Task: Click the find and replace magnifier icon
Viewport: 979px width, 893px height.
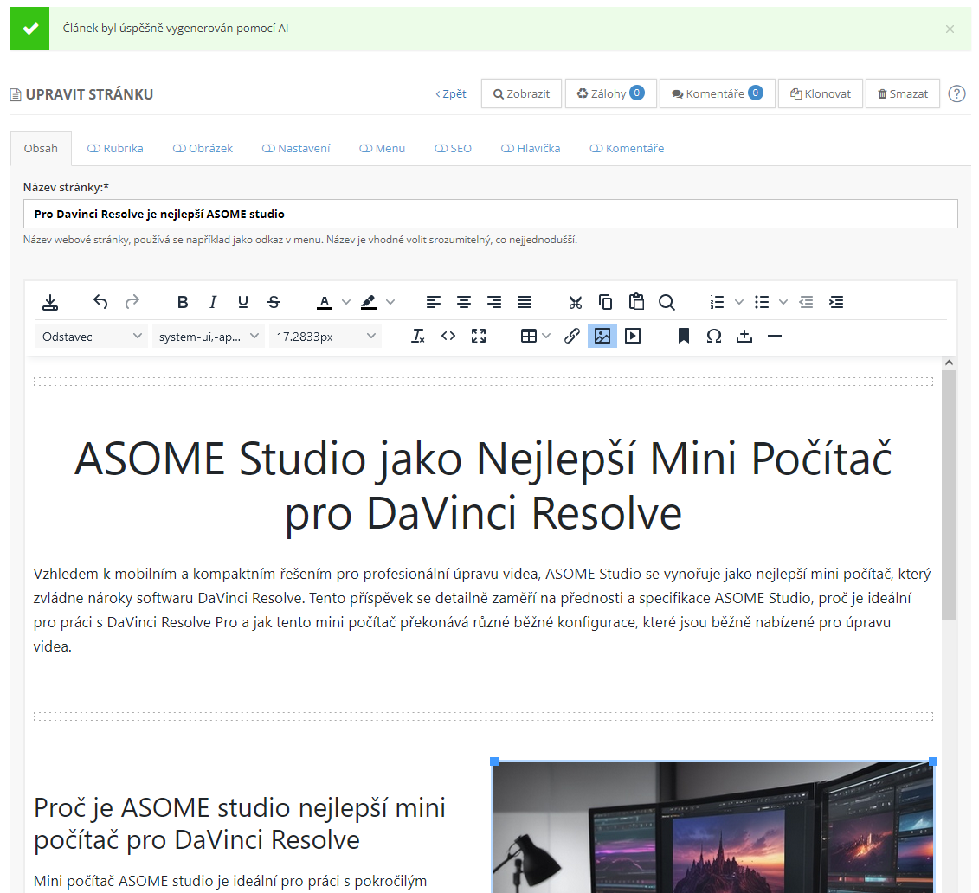Action: [667, 302]
